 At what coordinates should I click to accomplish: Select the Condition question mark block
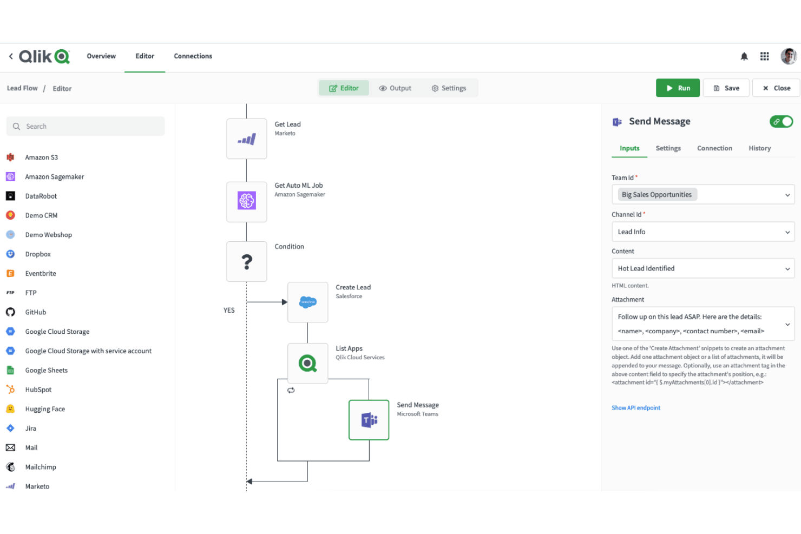coord(247,262)
